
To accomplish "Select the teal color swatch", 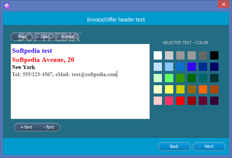I will [x=203, y=78].
